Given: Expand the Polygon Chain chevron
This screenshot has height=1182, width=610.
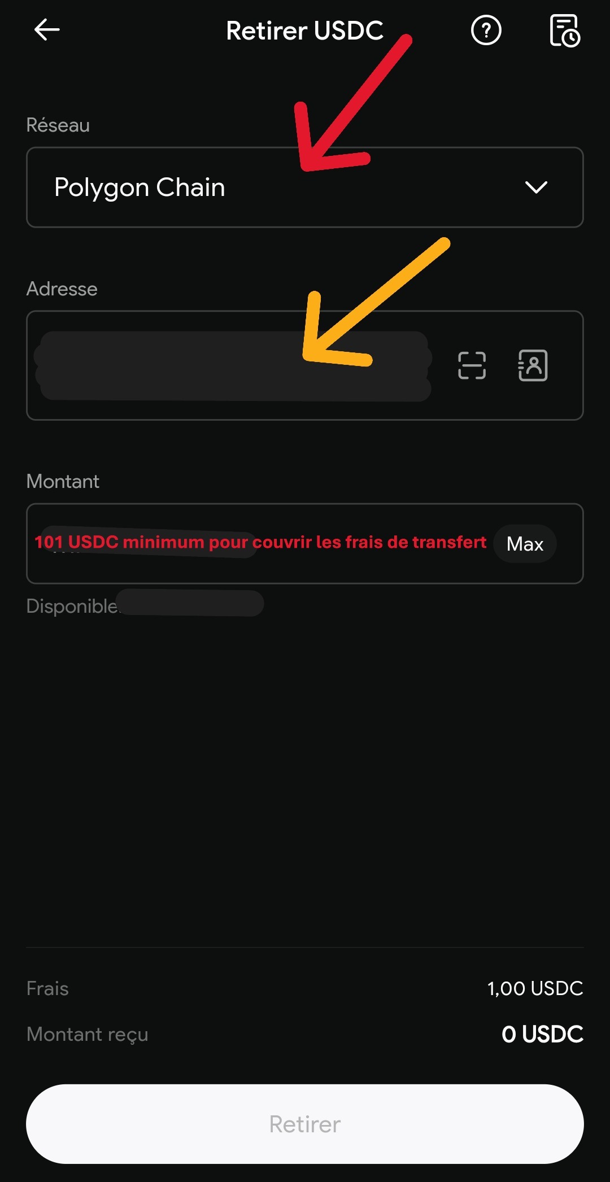Looking at the screenshot, I should pyautogui.click(x=536, y=187).
